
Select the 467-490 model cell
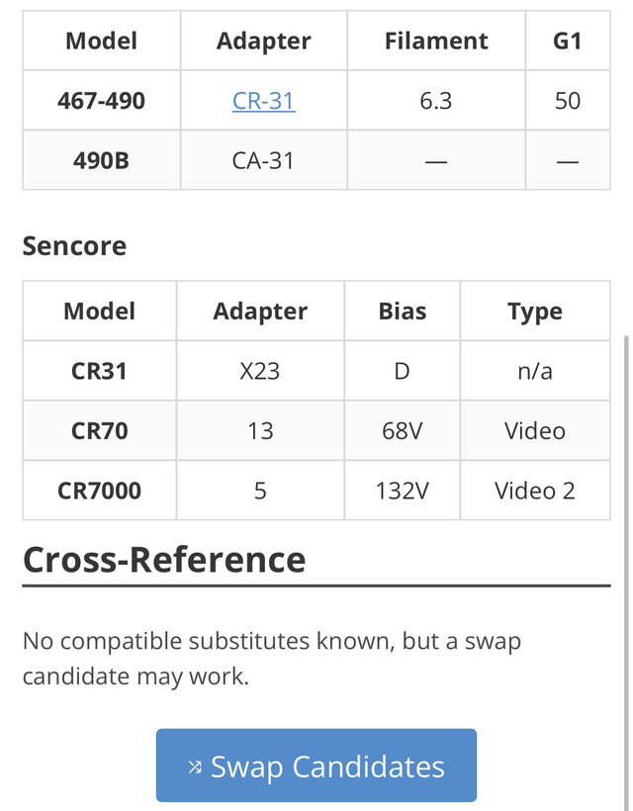tap(101, 100)
